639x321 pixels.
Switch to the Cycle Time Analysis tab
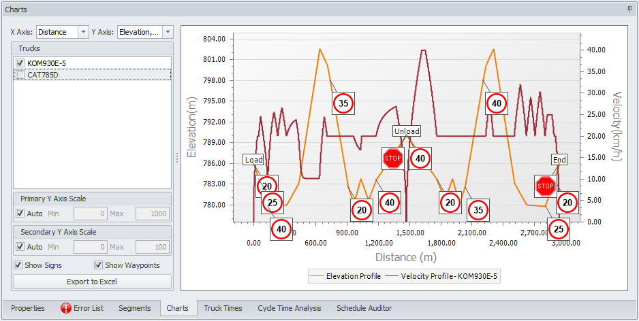click(x=289, y=308)
